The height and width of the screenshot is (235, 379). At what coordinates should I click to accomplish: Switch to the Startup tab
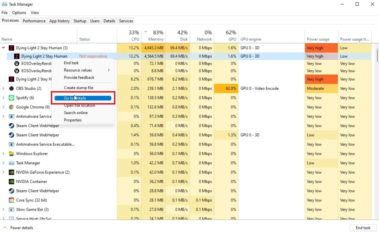pyautogui.click(x=80, y=21)
